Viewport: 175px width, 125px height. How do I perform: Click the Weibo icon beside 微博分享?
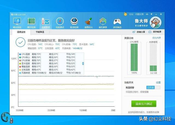tap(134, 32)
